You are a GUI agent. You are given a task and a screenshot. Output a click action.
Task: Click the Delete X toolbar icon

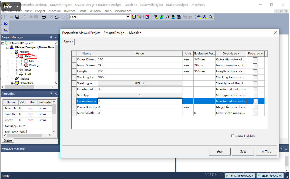tap(51, 17)
